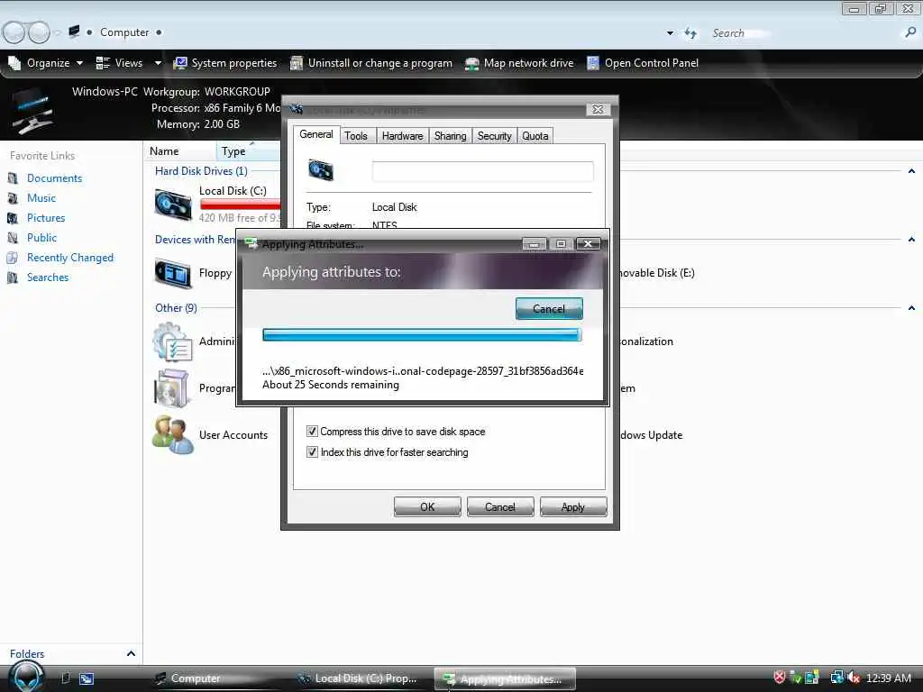
Task: Collapse the Hard Disk Drives group
Action: [x=911, y=171]
